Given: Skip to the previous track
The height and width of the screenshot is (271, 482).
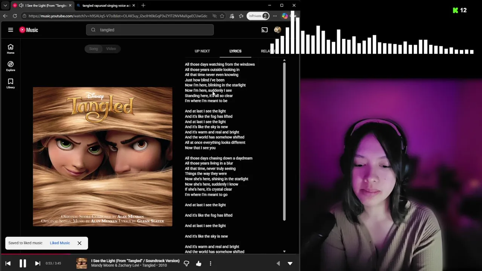Looking at the screenshot, I should 8,263.
